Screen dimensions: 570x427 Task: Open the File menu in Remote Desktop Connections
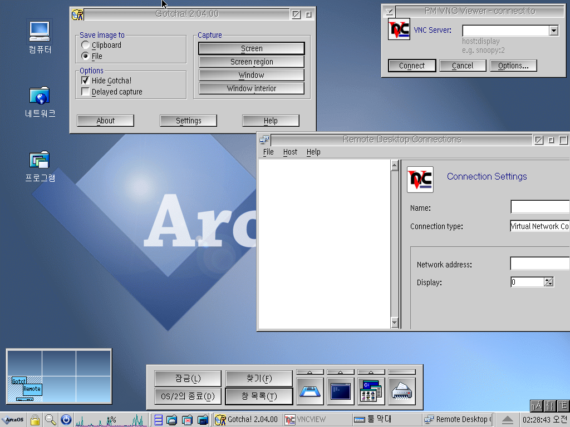click(268, 152)
